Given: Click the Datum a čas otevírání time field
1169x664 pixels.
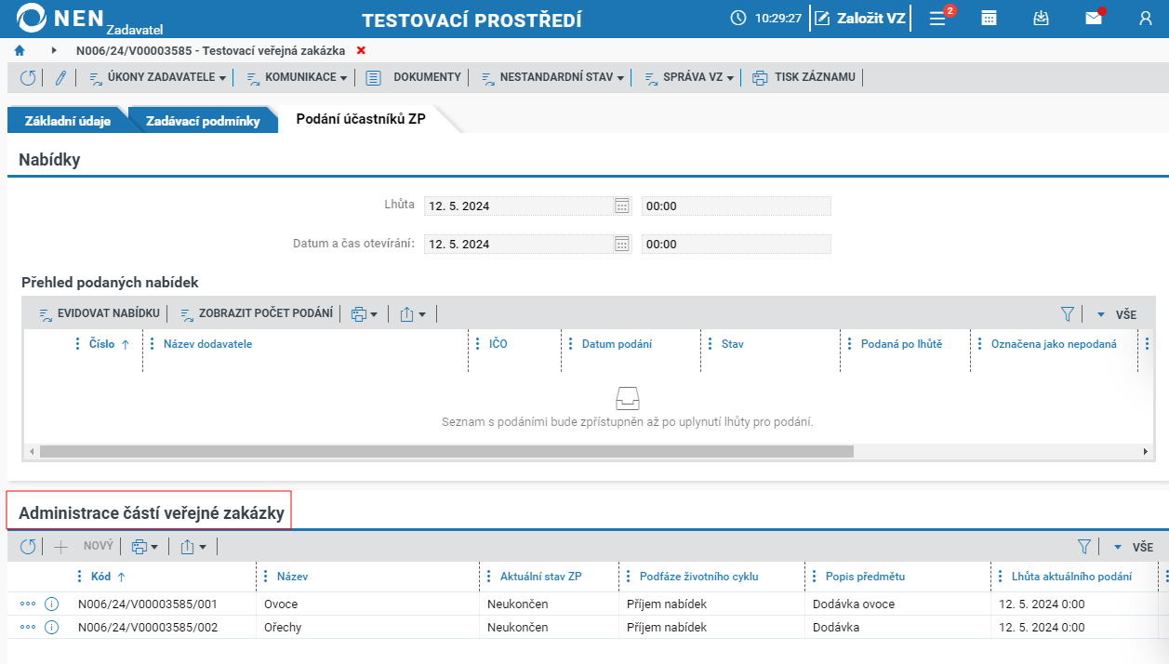Looking at the screenshot, I should (737, 245).
